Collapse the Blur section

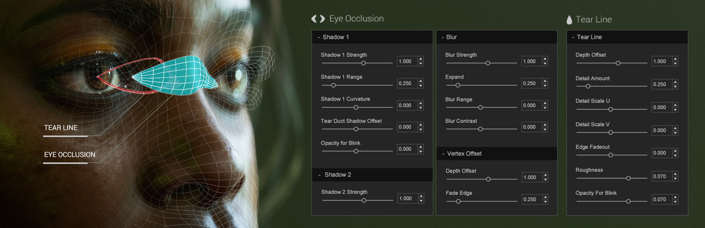click(x=443, y=37)
